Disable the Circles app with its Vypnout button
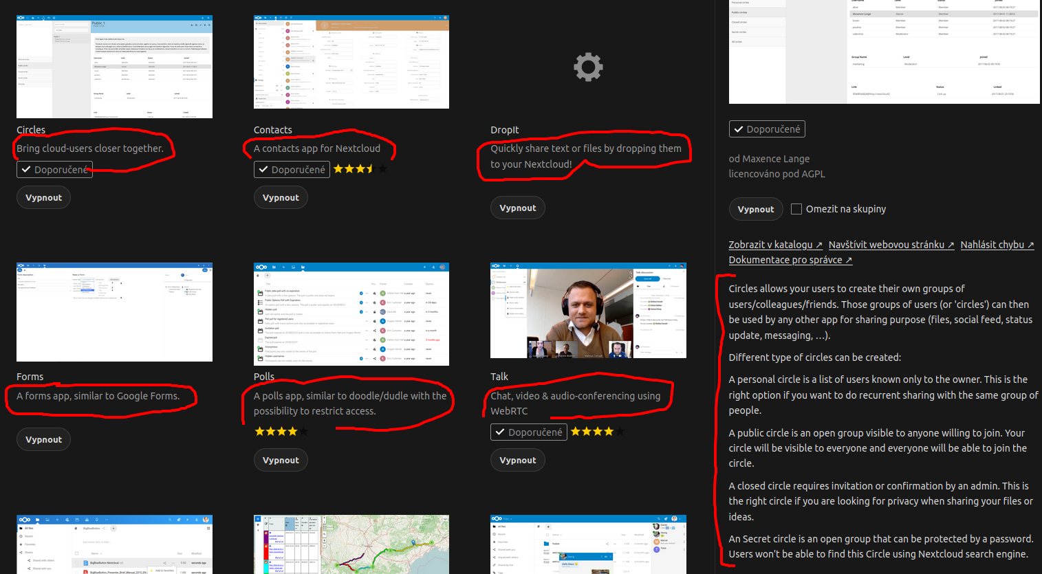 pyautogui.click(x=43, y=197)
